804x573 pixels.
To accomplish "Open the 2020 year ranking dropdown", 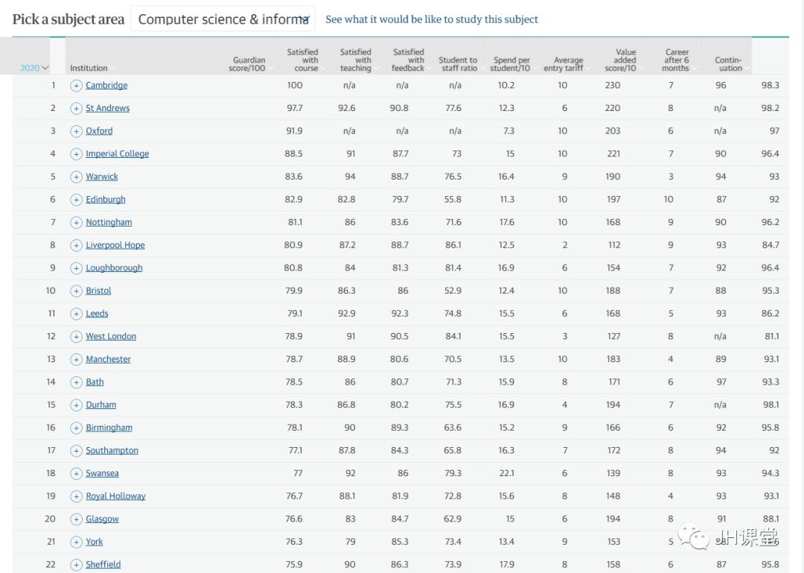I will point(34,68).
